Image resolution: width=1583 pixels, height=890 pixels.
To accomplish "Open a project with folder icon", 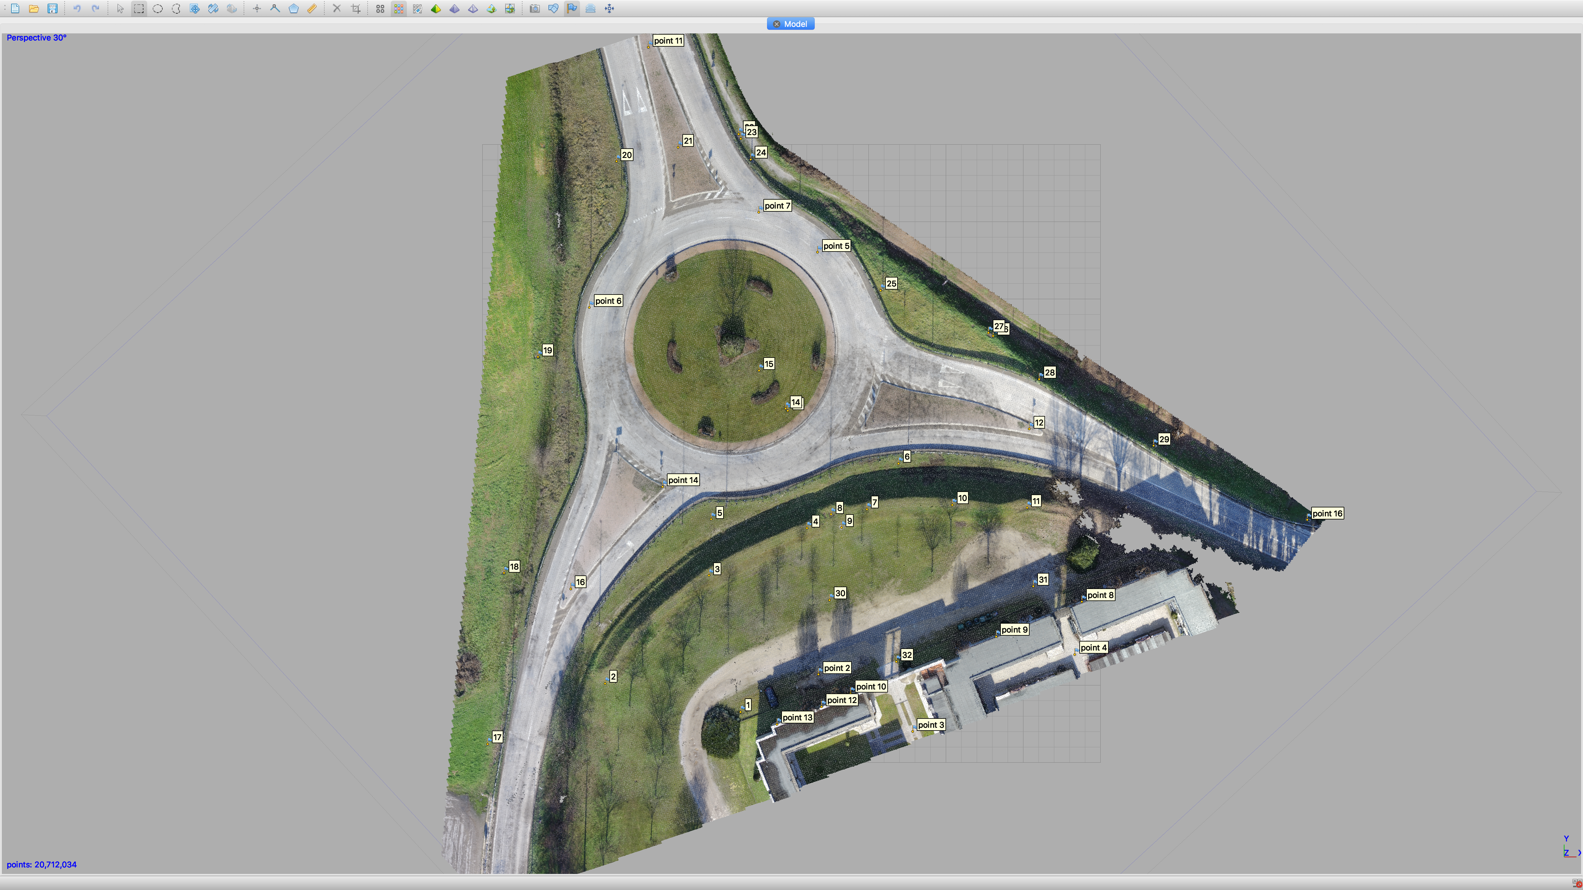I will pyautogui.click(x=34, y=9).
